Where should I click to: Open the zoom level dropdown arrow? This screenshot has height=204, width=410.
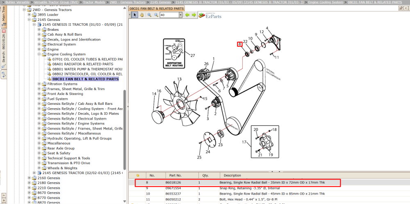tap(180, 15)
